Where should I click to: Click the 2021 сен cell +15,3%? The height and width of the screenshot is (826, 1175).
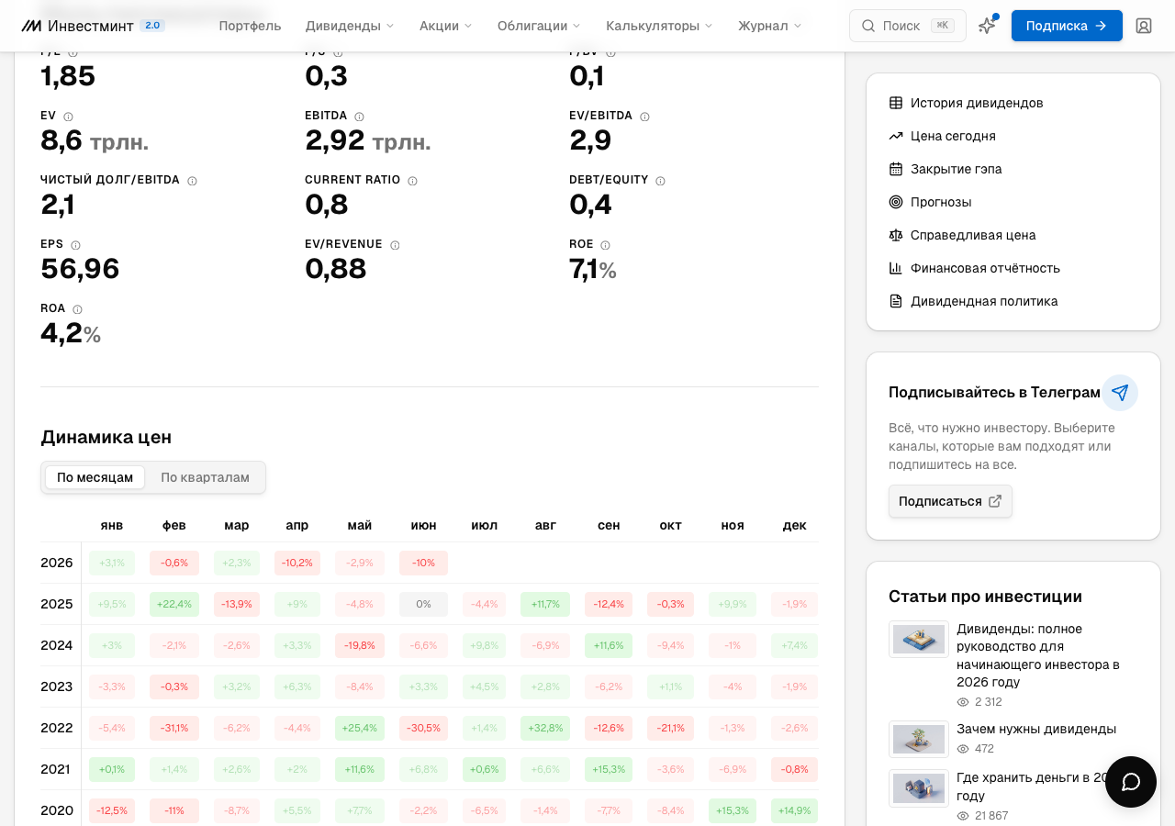click(x=609, y=769)
